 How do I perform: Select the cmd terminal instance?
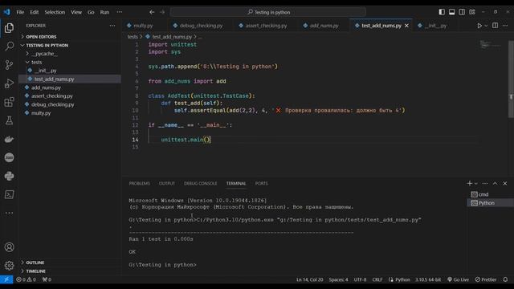click(x=490, y=194)
